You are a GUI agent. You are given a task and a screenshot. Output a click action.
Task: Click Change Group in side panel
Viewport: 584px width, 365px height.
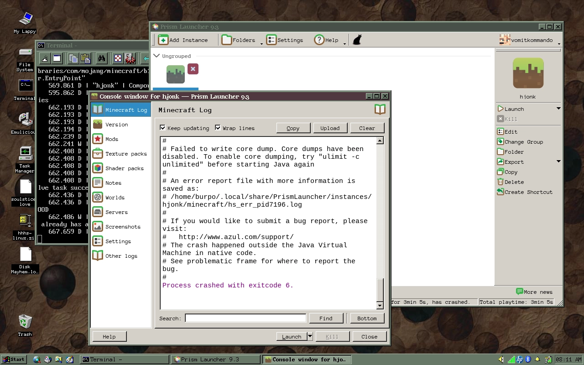[x=520, y=141]
